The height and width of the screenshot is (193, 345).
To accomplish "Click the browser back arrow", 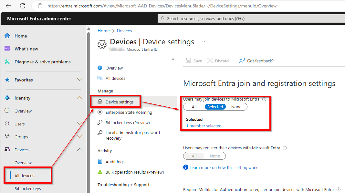I will pos(8,6).
